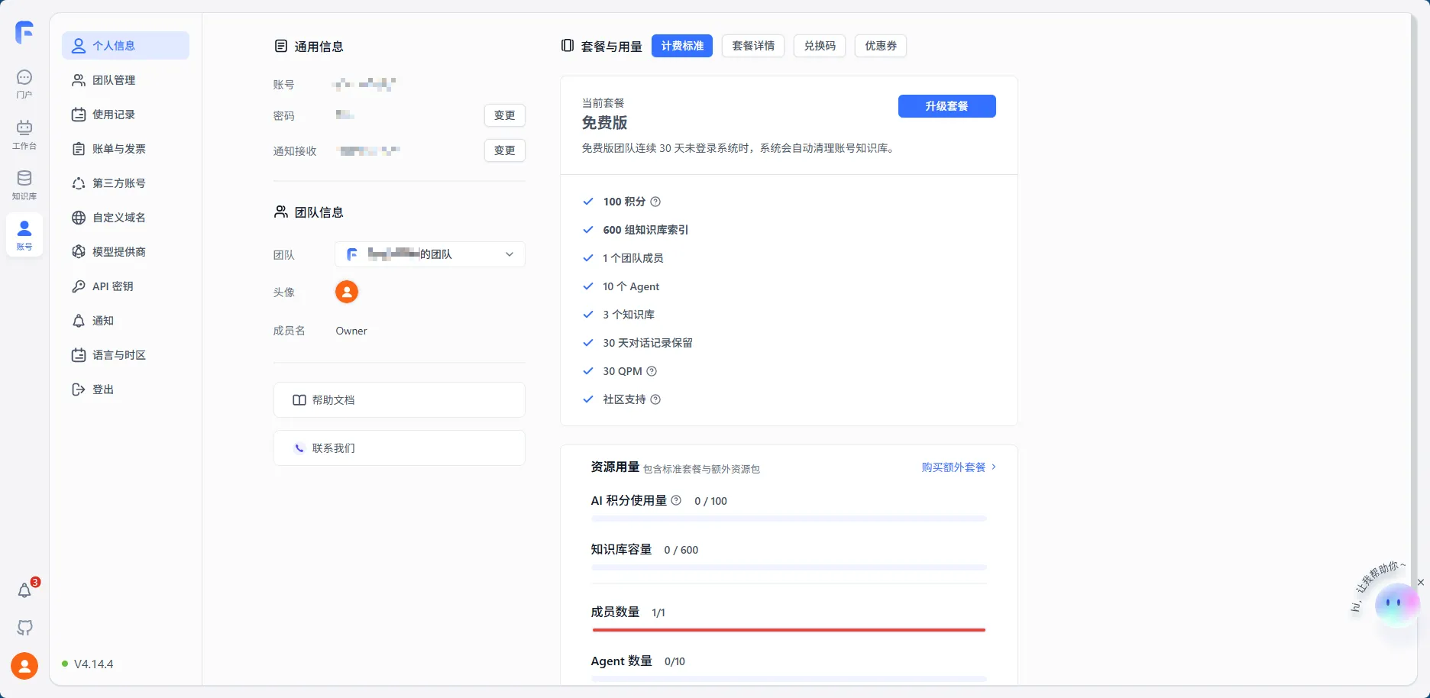This screenshot has width=1430, height=698.
Task: Click the floating AI assistant avatar
Action: (x=1396, y=604)
